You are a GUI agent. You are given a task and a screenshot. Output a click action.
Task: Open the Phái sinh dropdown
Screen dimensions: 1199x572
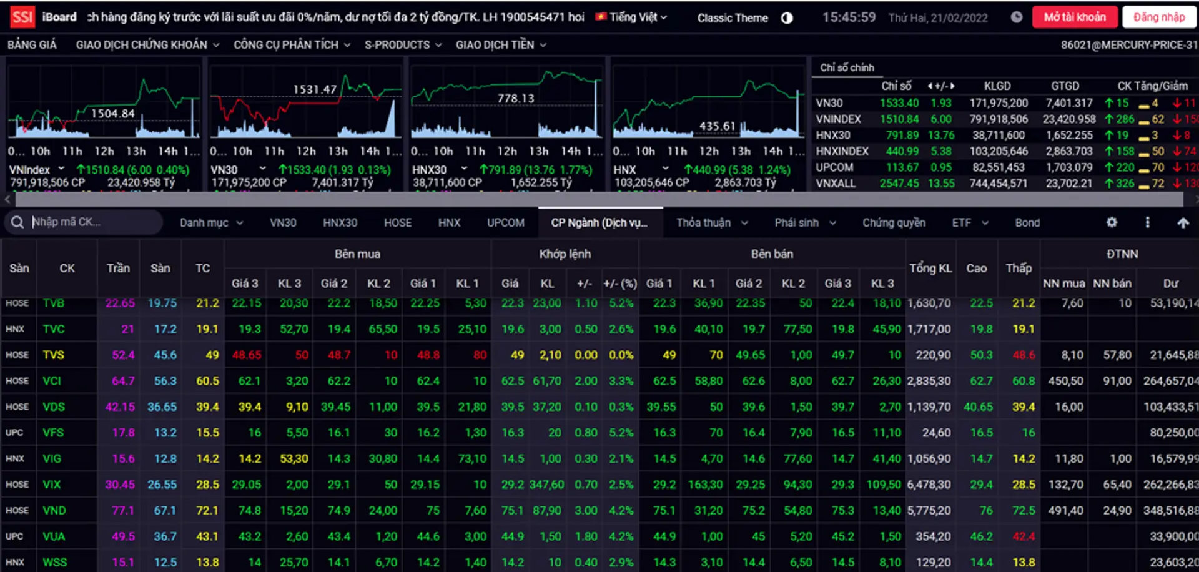coord(805,223)
